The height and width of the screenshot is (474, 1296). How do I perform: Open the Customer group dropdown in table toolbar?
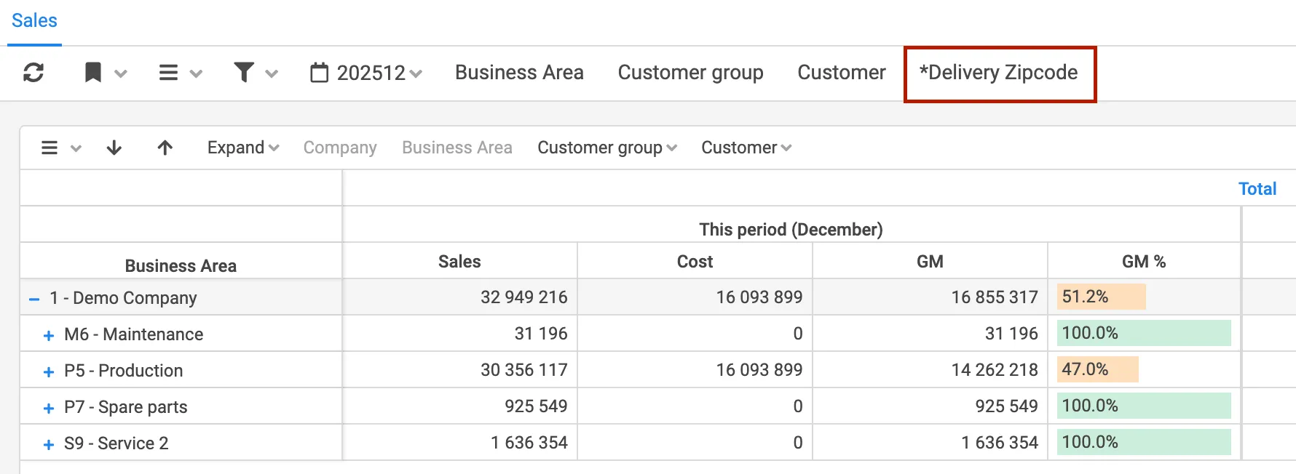(x=606, y=148)
